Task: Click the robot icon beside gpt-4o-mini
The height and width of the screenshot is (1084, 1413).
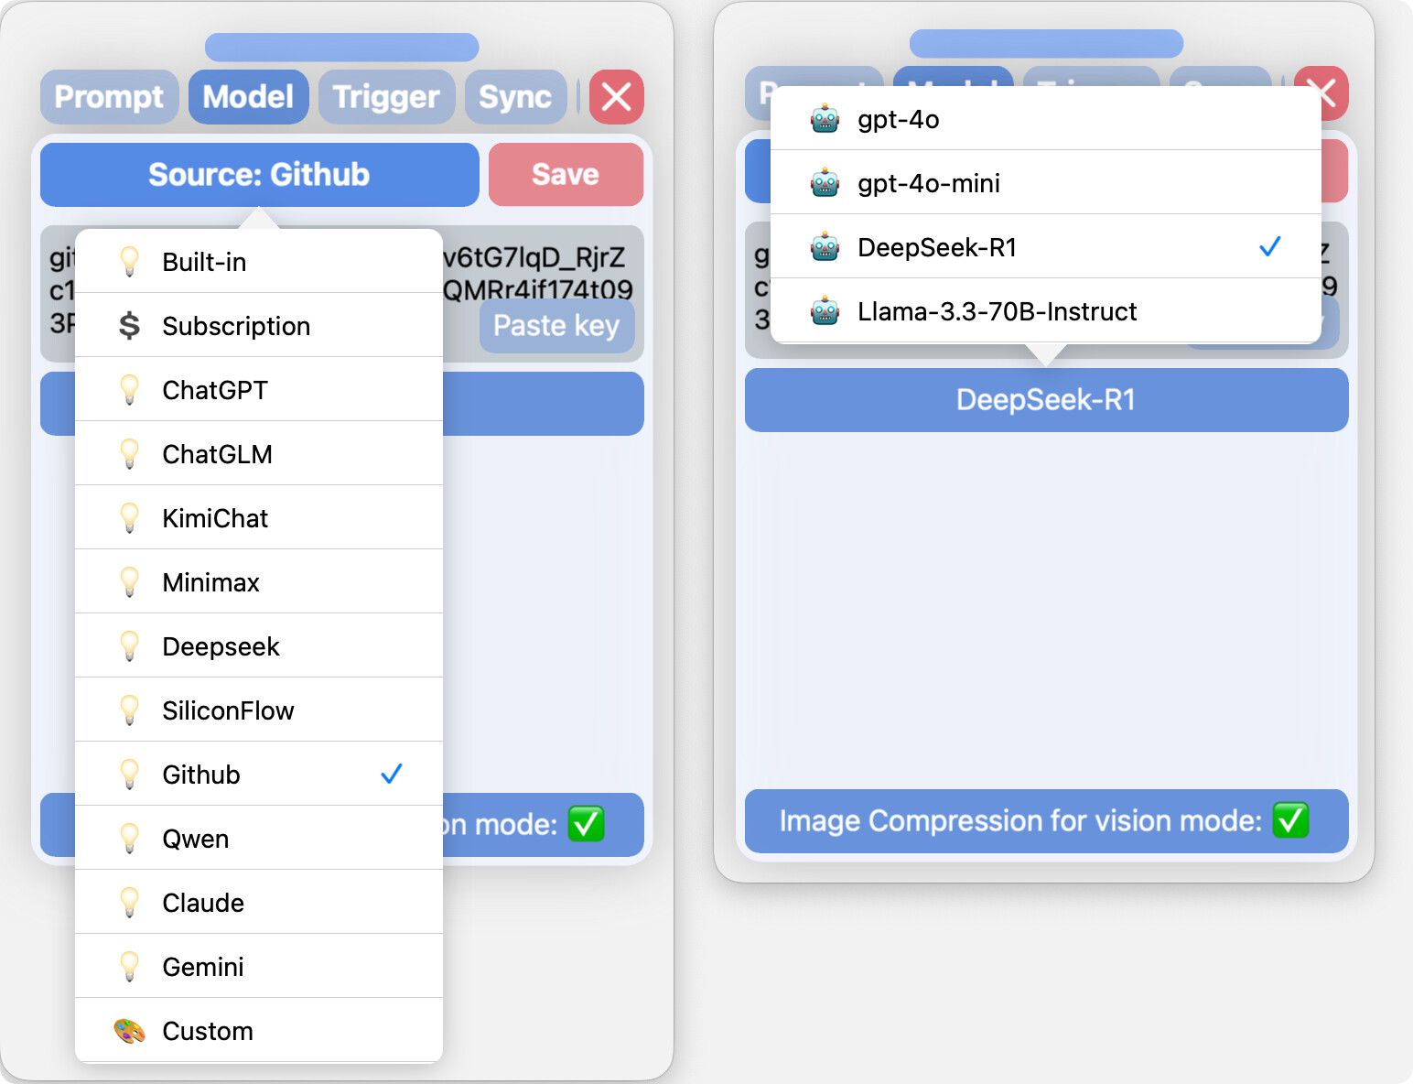Action: (825, 183)
